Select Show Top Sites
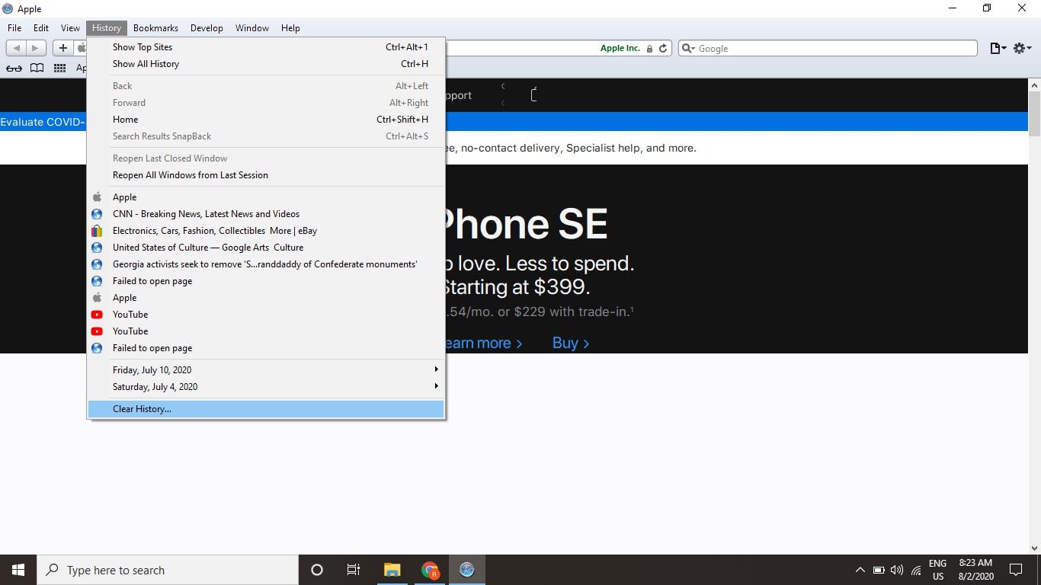The width and height of the screenshot is (1041, 585). [266, 47]
